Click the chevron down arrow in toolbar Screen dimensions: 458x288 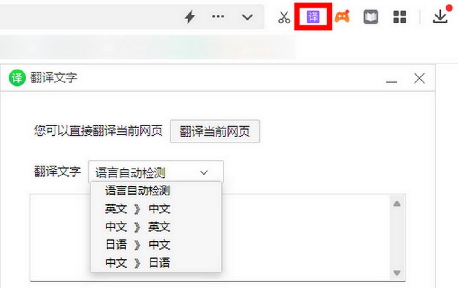click(x=246, y=18)
